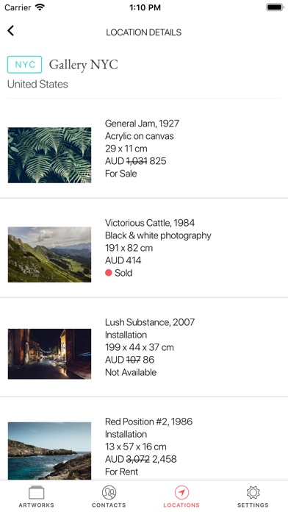288x512 pixels.
Task: Select Victorious Cattle, 1984 title
Action: coord(150,223)
